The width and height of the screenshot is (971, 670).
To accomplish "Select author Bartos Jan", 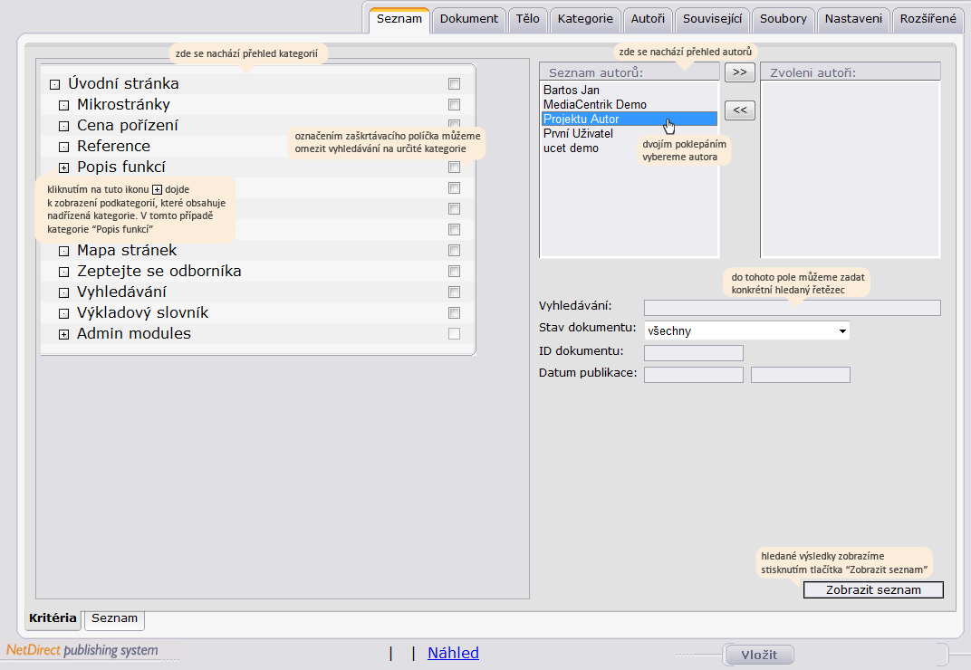I will click(630, 91).
